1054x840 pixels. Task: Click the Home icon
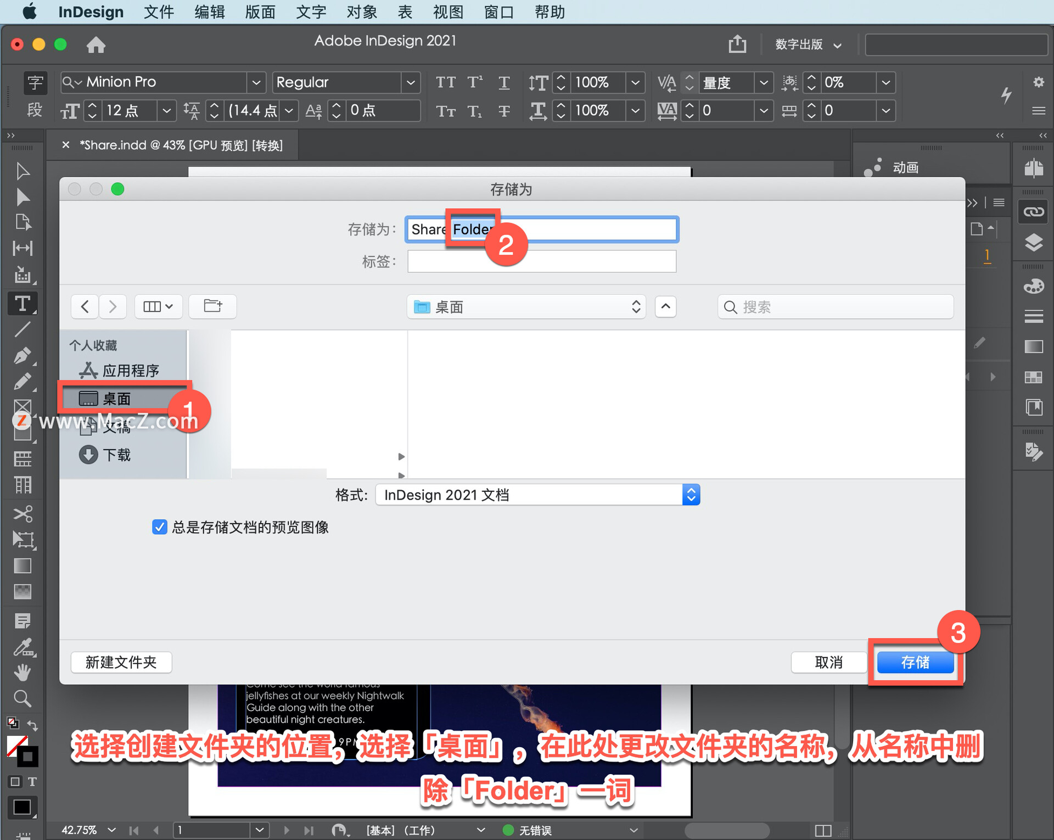coord(96,44)
